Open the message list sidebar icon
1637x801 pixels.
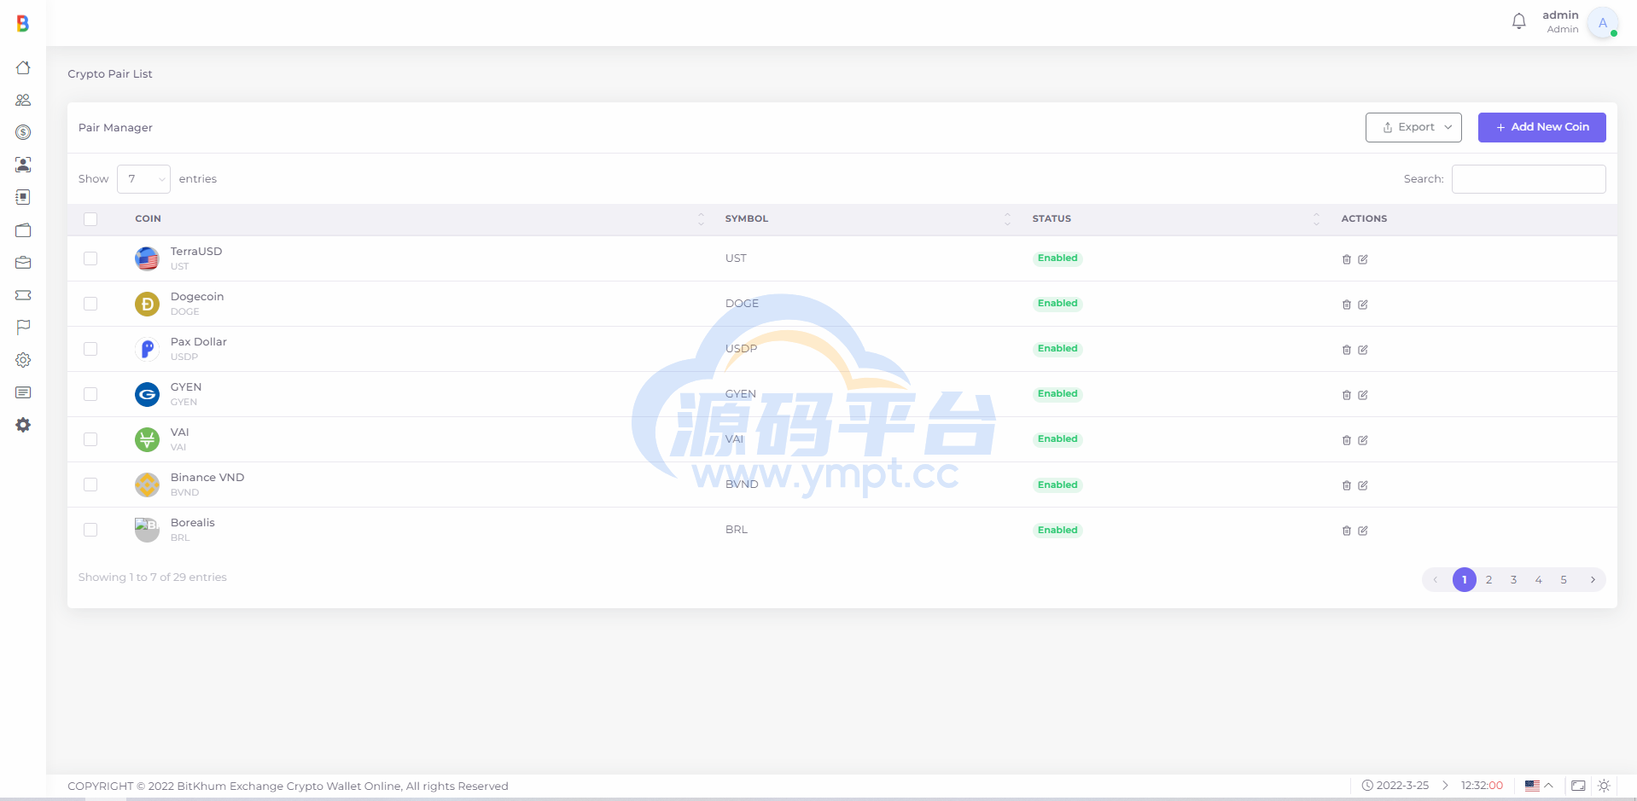23,392
